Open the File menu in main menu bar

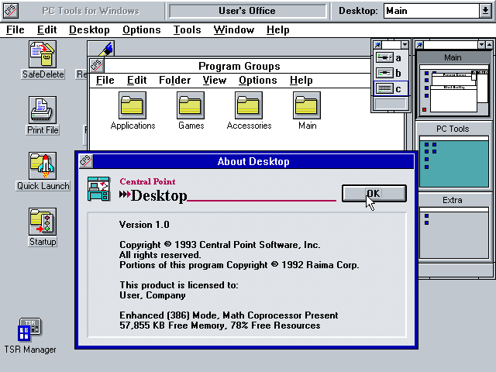[15, 29]
